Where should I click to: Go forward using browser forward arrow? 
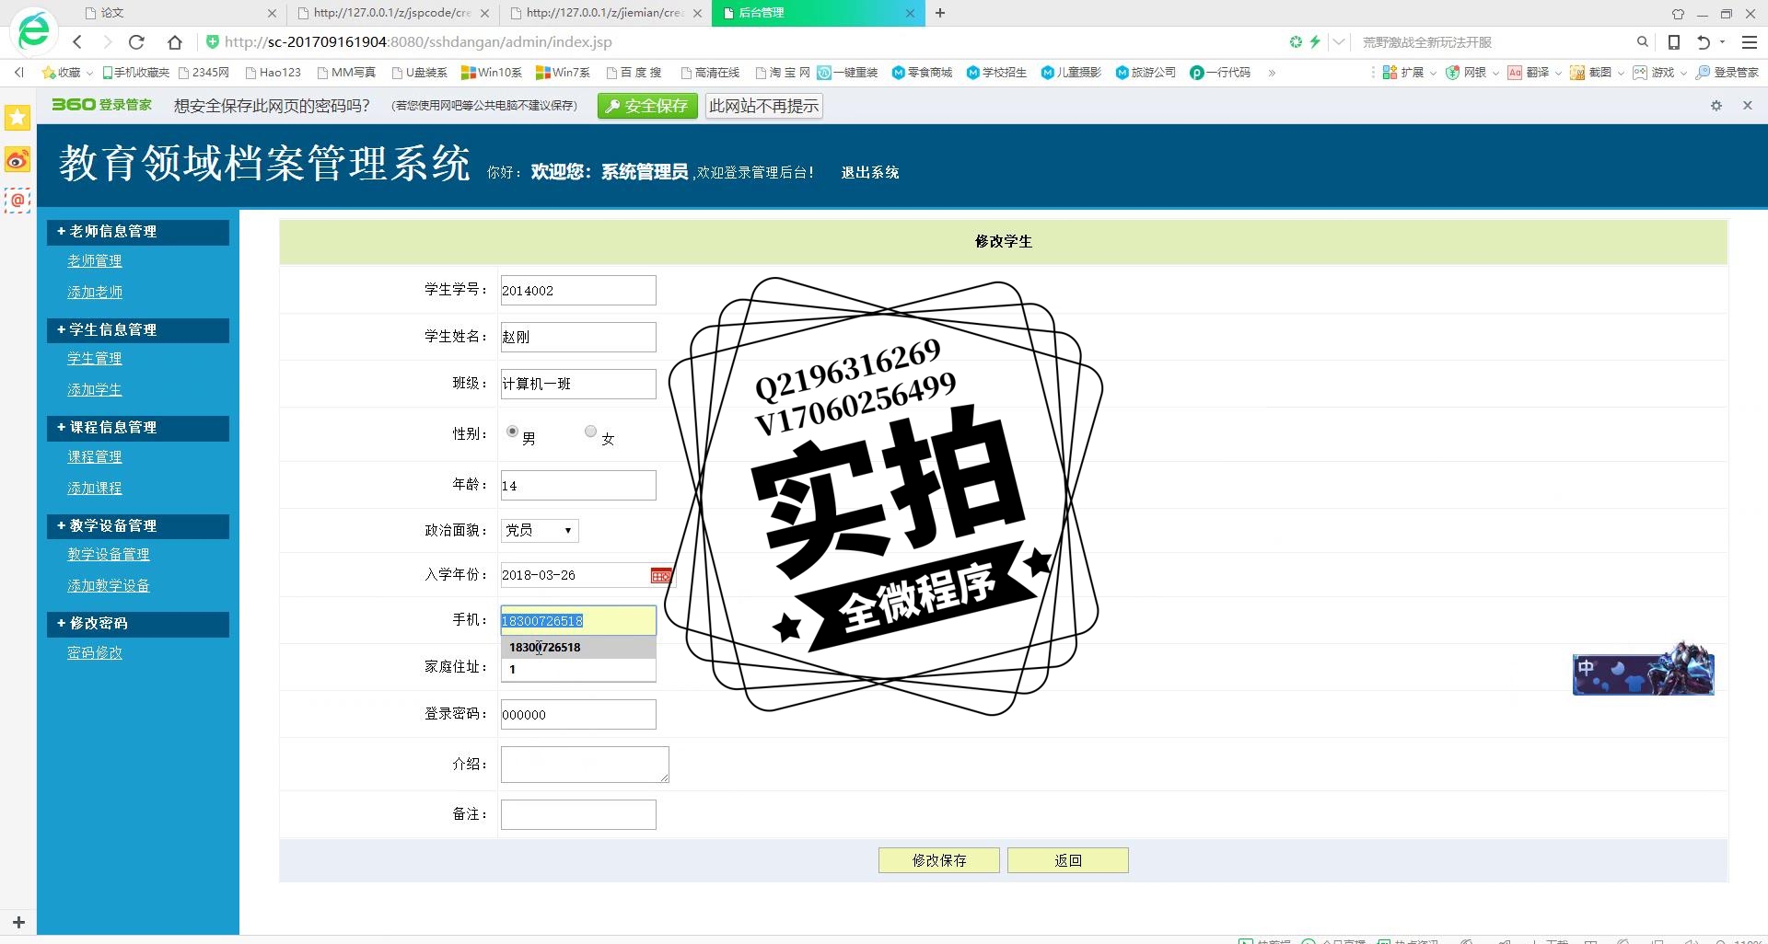[x=107, y=41]
